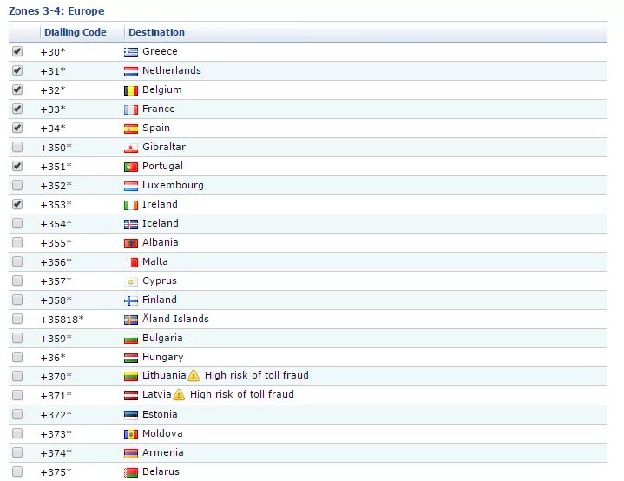The image size is (624, 481).
Task: Enable the Lithuania +370 checkbox
Action: [x=17, y=376]
